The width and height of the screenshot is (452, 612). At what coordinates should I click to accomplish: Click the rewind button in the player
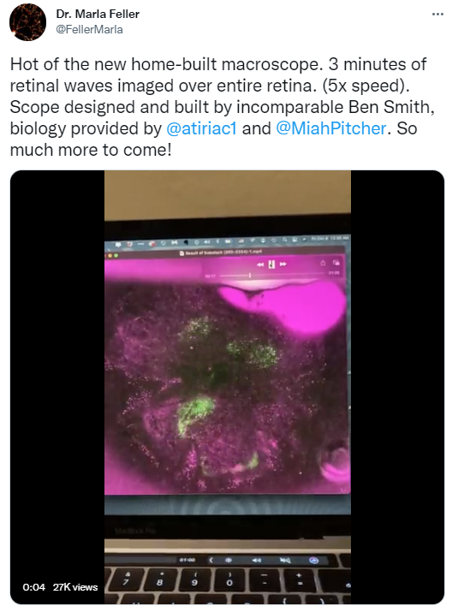[x=260, y=264]
